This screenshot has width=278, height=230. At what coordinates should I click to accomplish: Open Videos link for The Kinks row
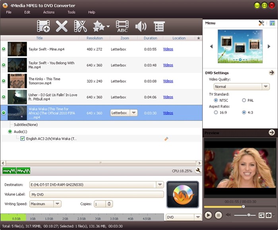[x=168, y=81]
